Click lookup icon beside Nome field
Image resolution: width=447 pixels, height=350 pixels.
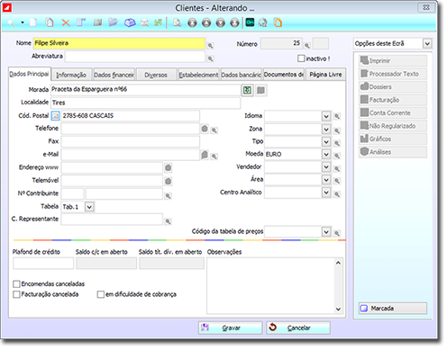pyautogui.click(x=211, y=46)
